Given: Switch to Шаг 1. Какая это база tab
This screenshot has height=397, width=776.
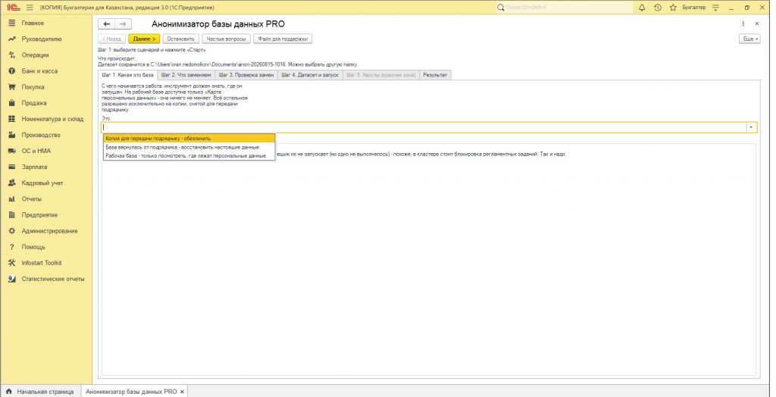Looking at the screenshot, I should tap(127, 75).
